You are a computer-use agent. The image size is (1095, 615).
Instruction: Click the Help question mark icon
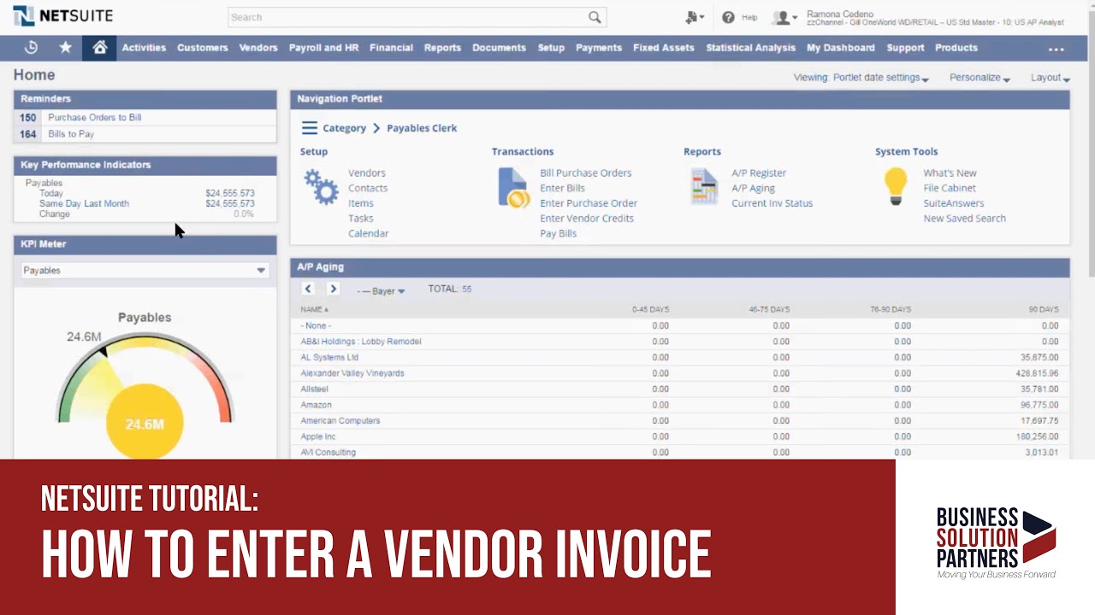[x=729, y=17]
